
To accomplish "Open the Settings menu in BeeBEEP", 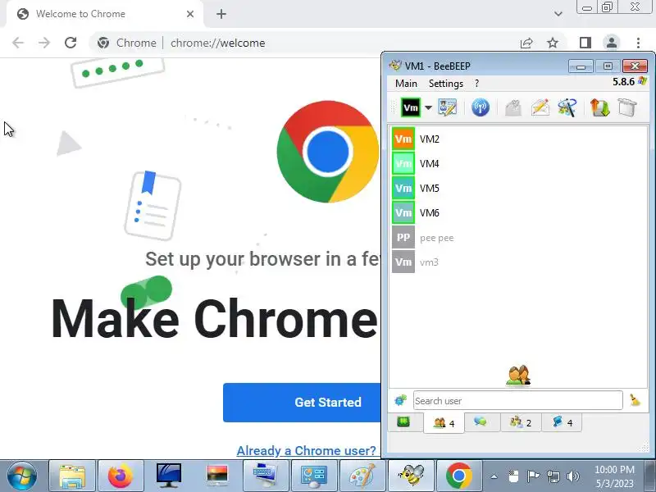I will click(x=445, y=84).
